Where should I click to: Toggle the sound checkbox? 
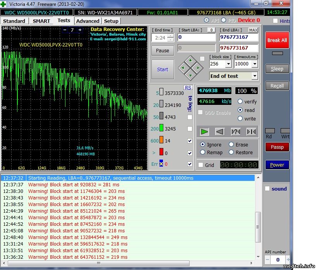click(x=267, y=189)
